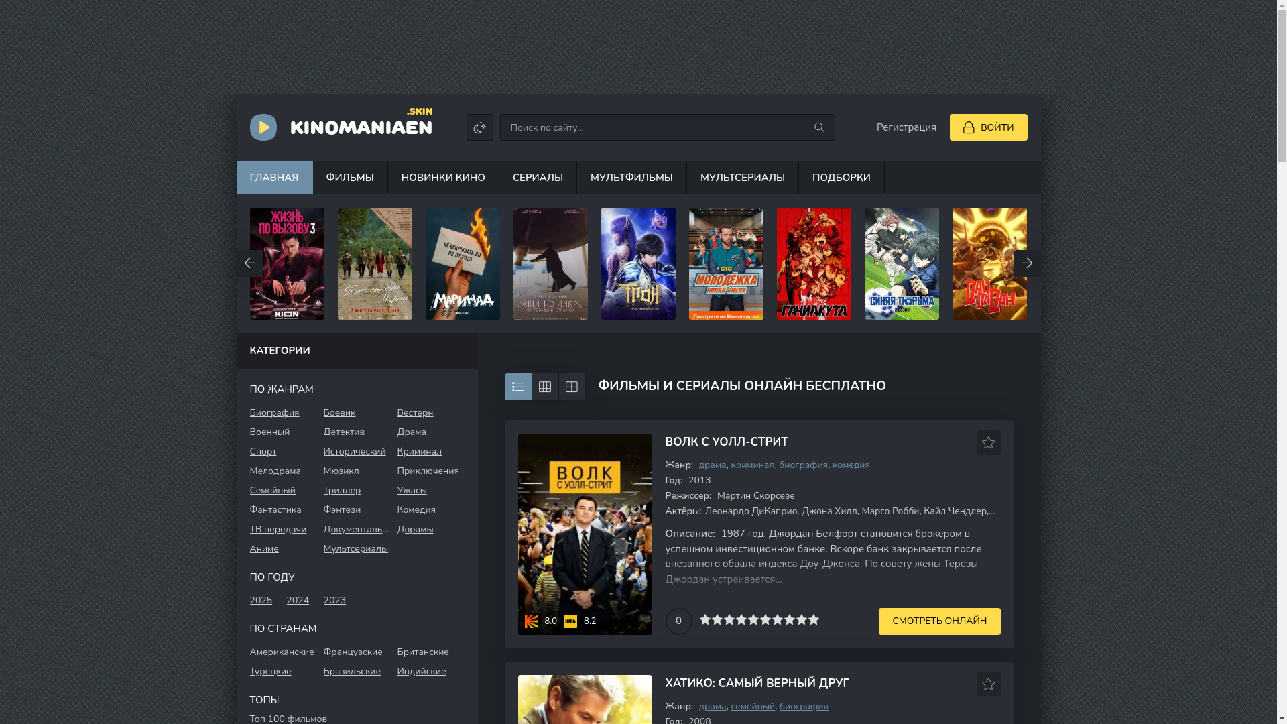Filter by year 2025
This screenshot has width=1287, height=724.
click(x=261, y=601)
